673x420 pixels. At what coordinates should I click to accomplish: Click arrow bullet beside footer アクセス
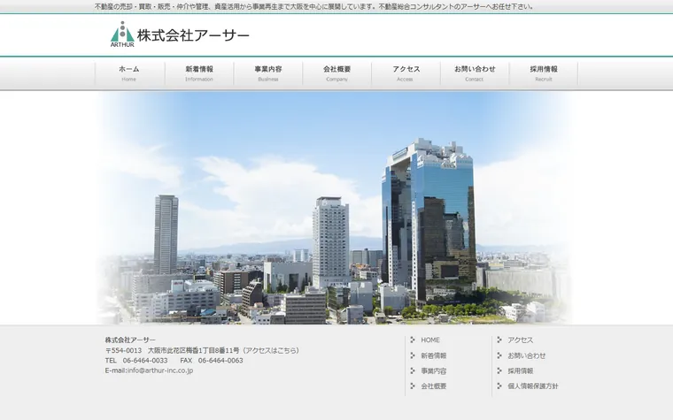tap(499, 340)
